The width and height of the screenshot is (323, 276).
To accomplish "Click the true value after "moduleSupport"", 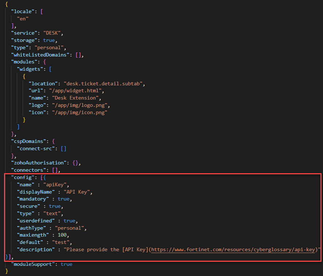I will tap(66, 264).
